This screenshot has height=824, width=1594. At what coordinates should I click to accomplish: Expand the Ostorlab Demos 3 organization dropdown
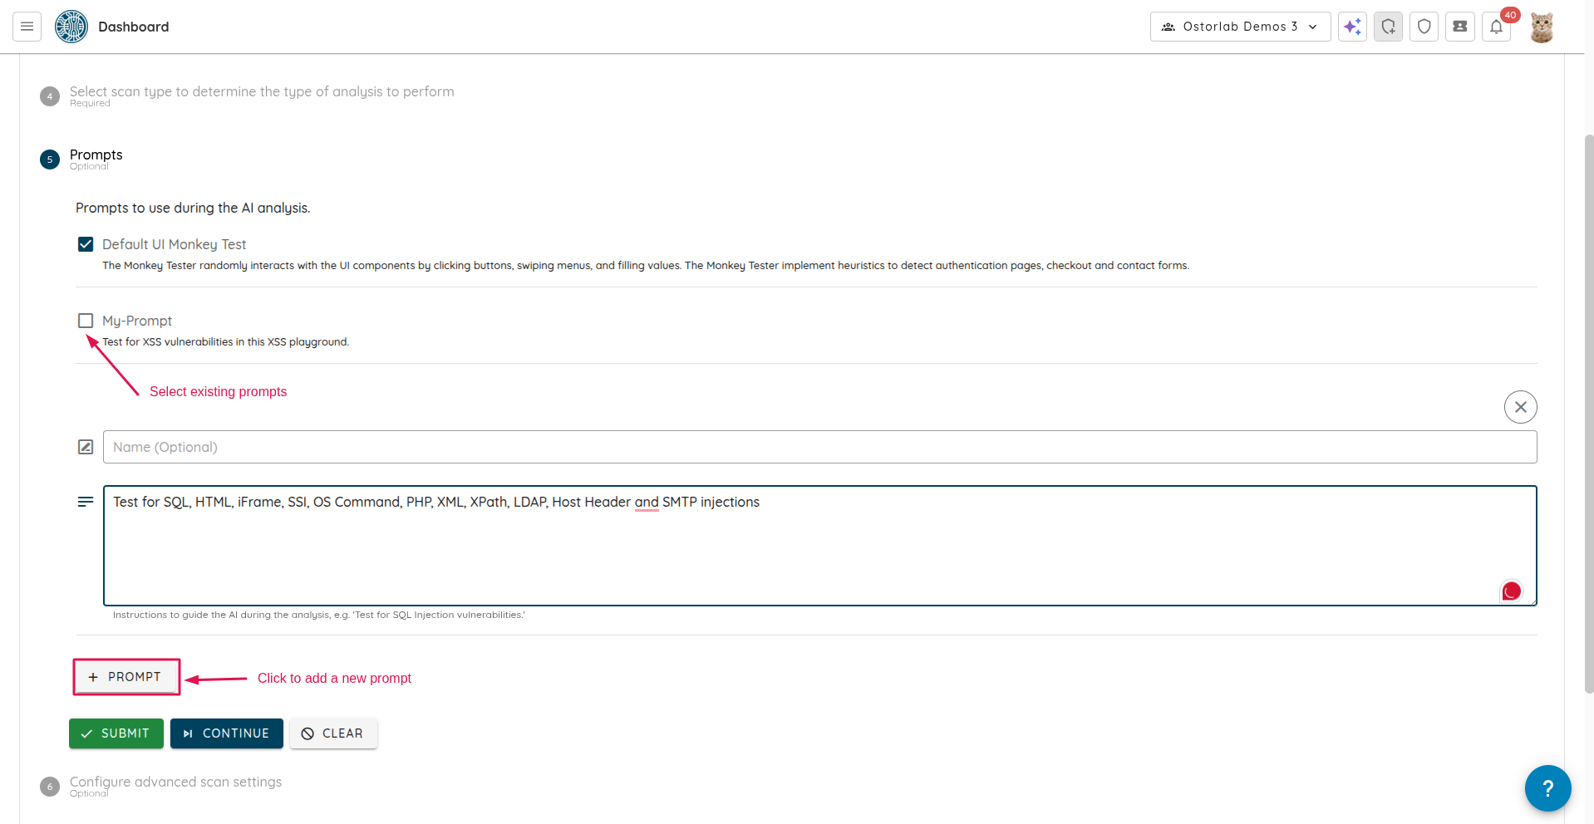click(x=1240, y=27)
